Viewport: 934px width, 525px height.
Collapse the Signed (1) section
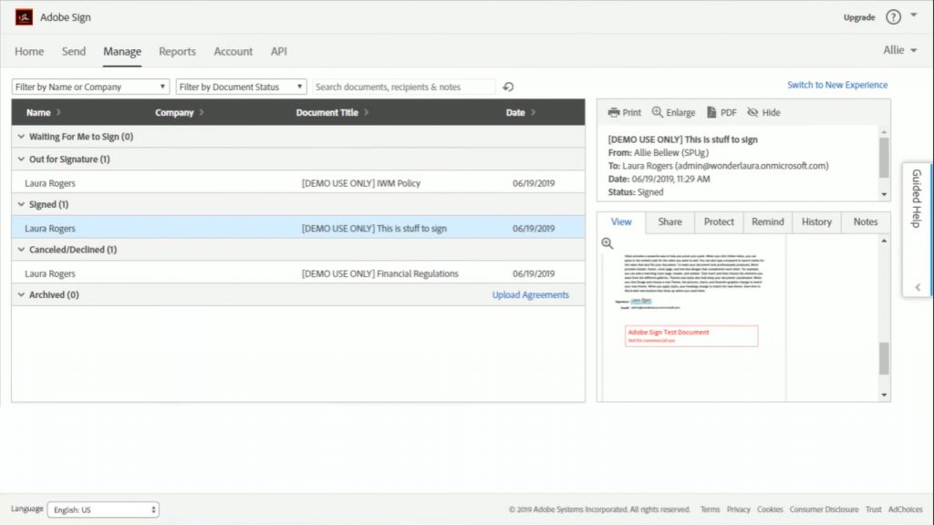(x=47, y=204)
